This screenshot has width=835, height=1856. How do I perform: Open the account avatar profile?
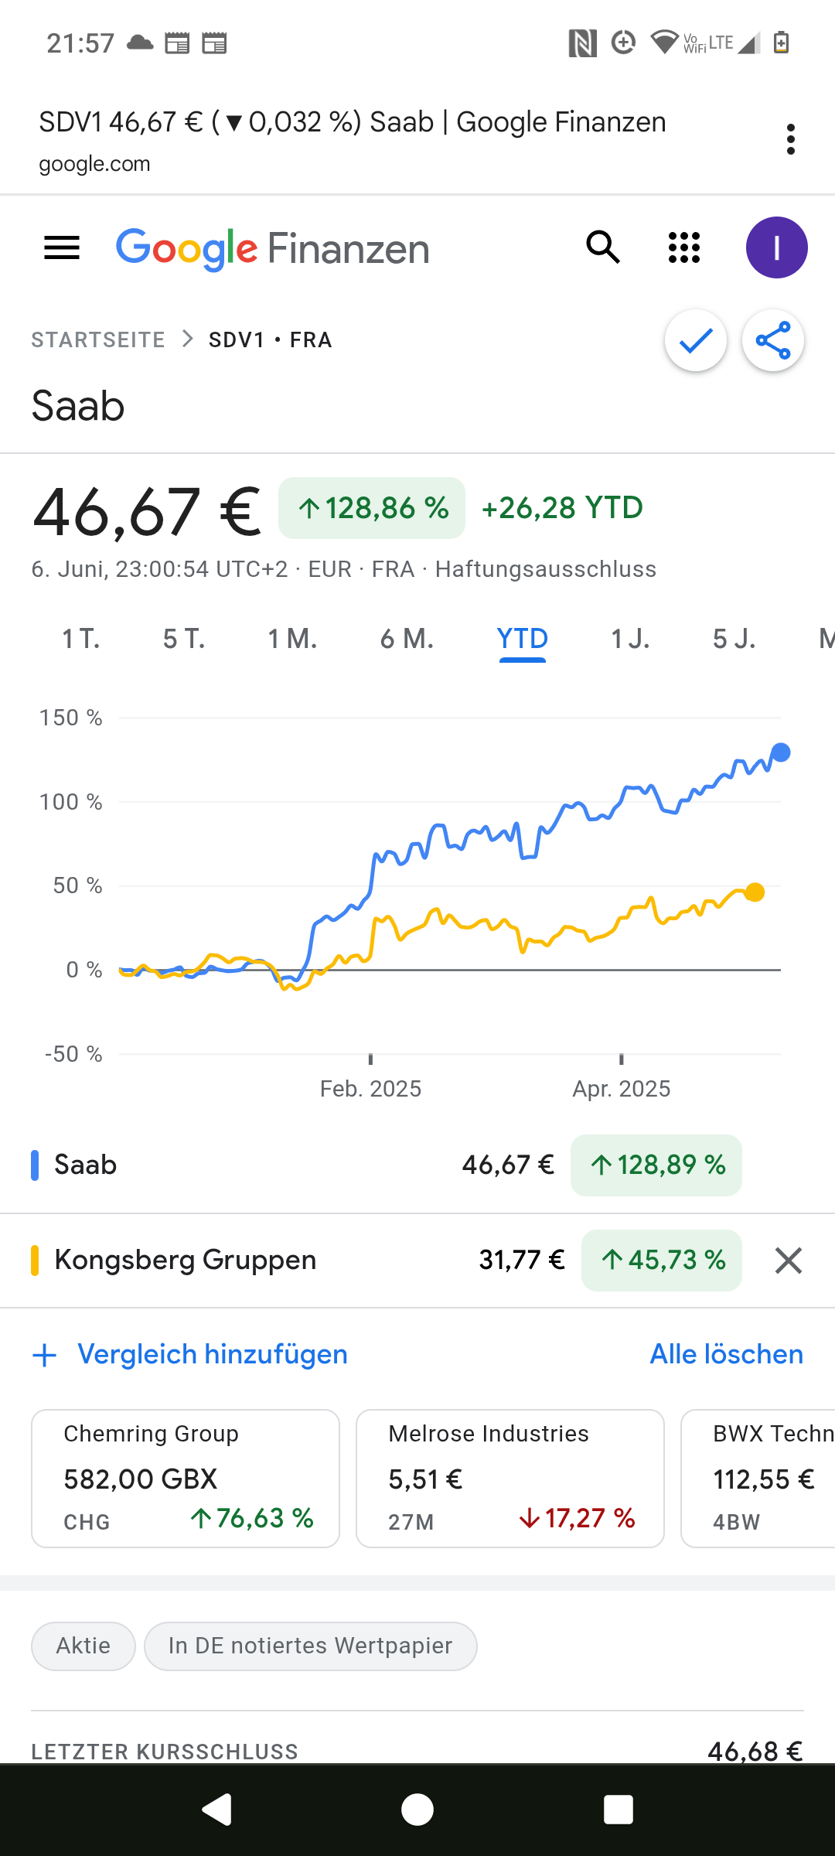(777, 247)
